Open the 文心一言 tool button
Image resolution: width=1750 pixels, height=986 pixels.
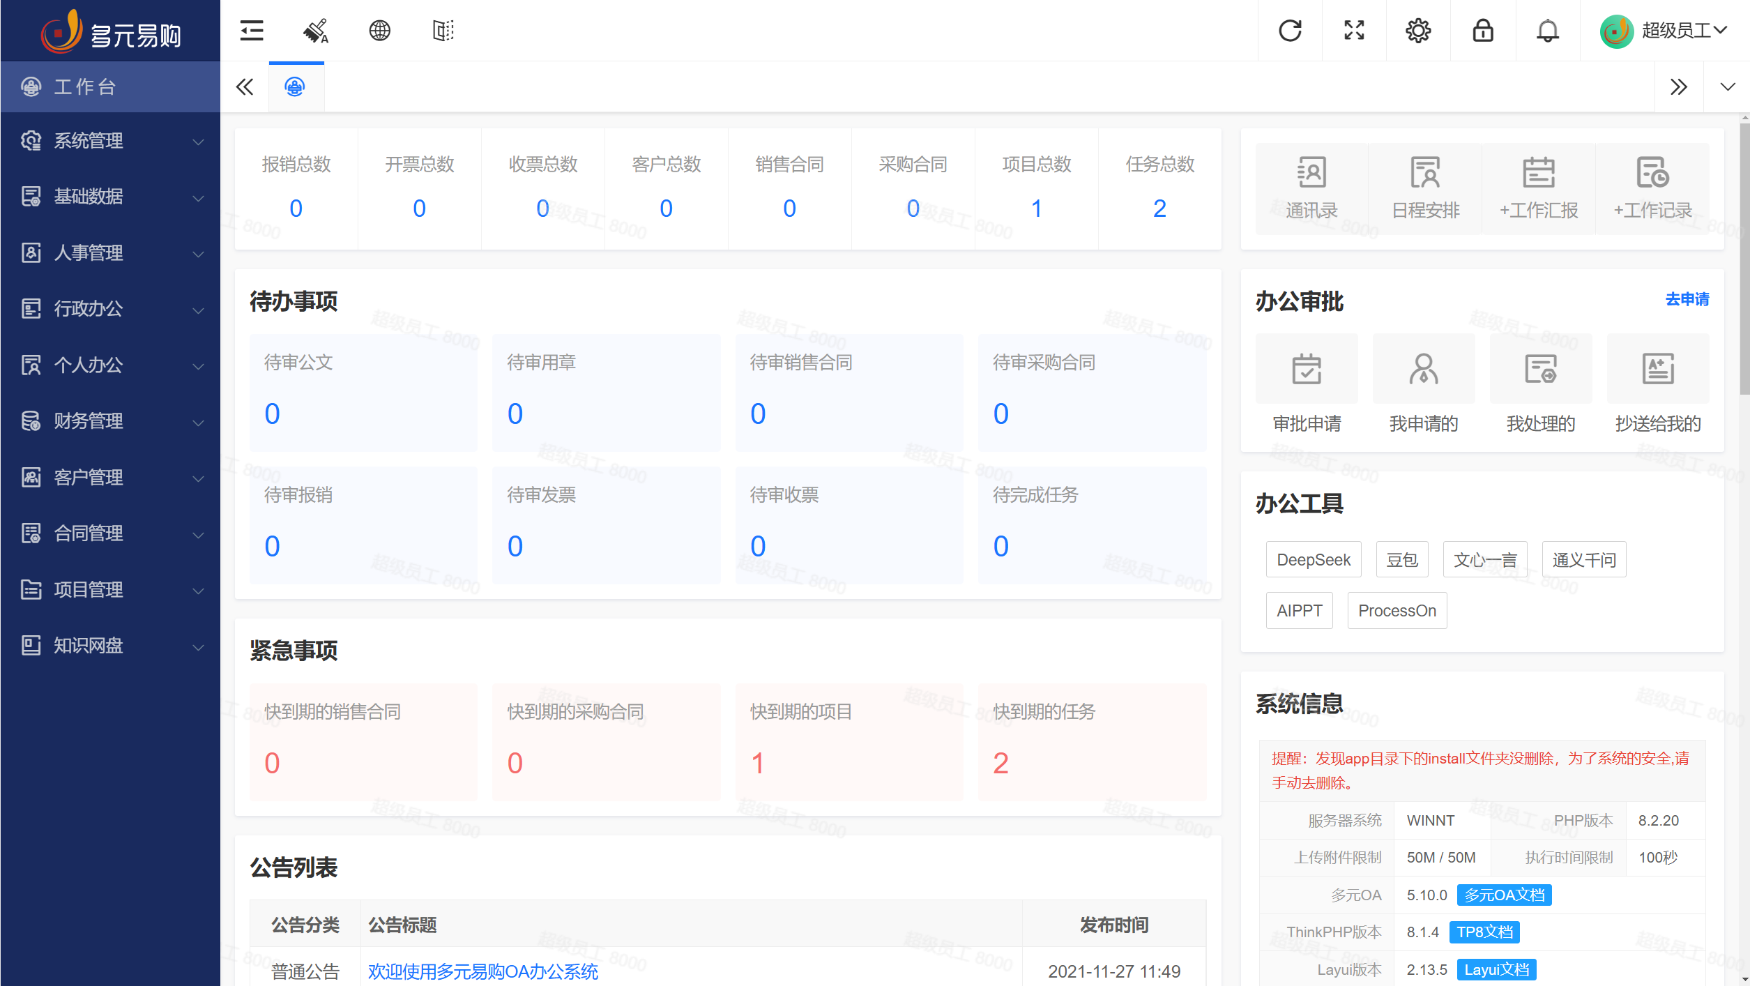point(1485,560)
